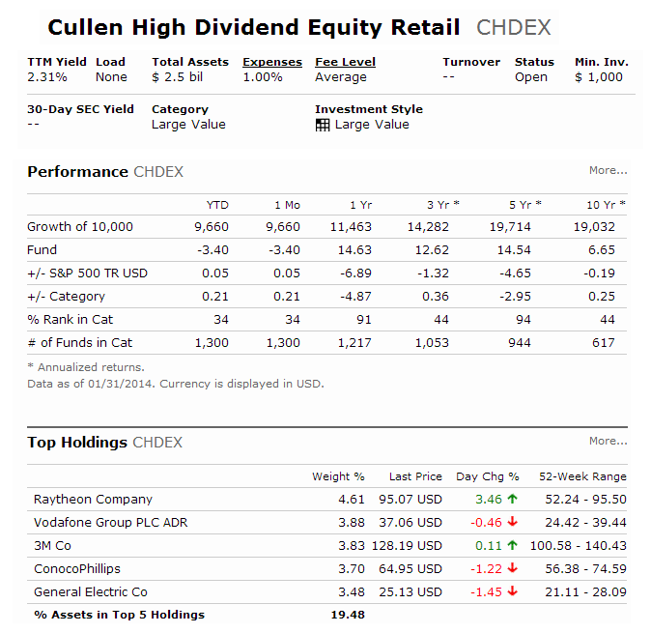Click the +/- Category row label
651x633 pixels.
[x=66, y=297]
